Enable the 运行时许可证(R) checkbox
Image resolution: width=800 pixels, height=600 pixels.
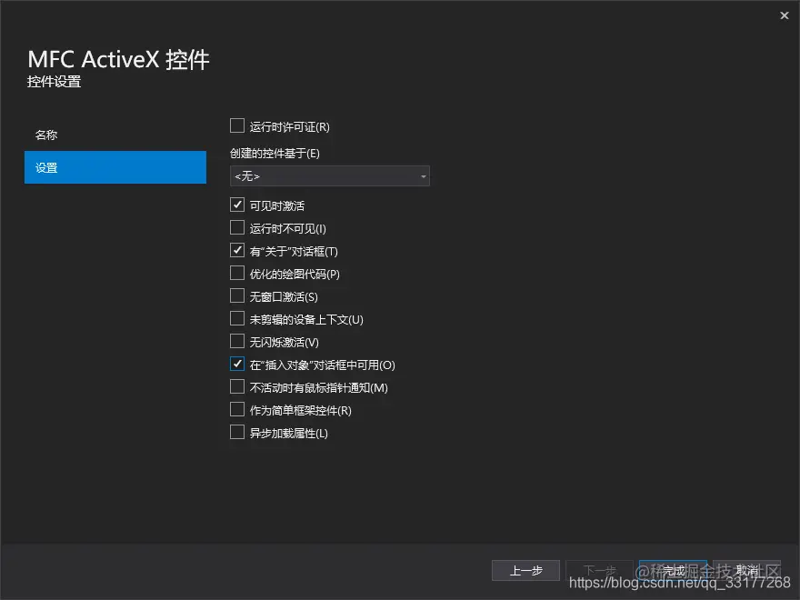pos(237,125)
